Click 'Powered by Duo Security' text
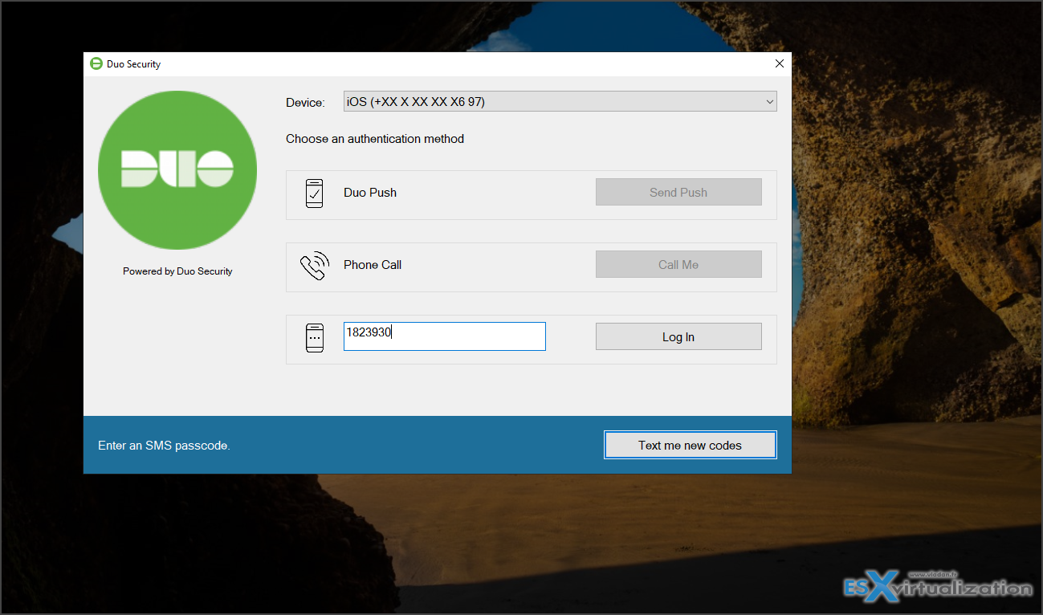This screenshot has width=1043, height=615. [177, 271]
